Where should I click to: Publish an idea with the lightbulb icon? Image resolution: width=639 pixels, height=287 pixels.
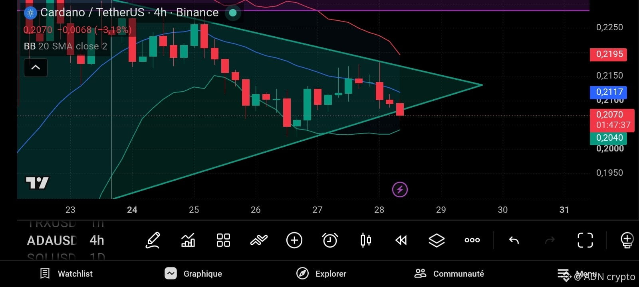(x=627, y=240)
